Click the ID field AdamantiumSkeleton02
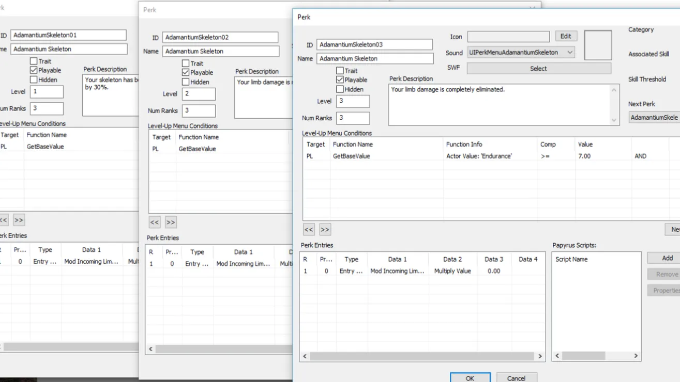The image size is (680, 382). (220, 37)
